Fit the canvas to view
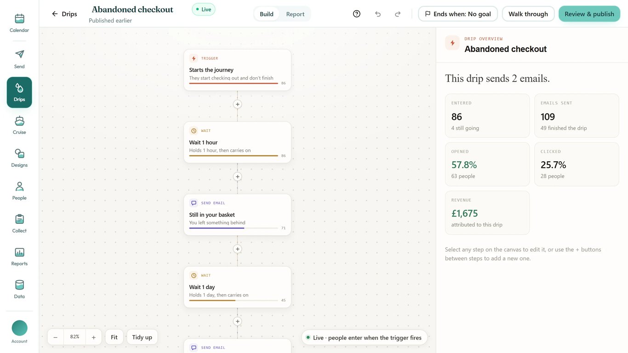628x353 pixels. pos(114,337)
